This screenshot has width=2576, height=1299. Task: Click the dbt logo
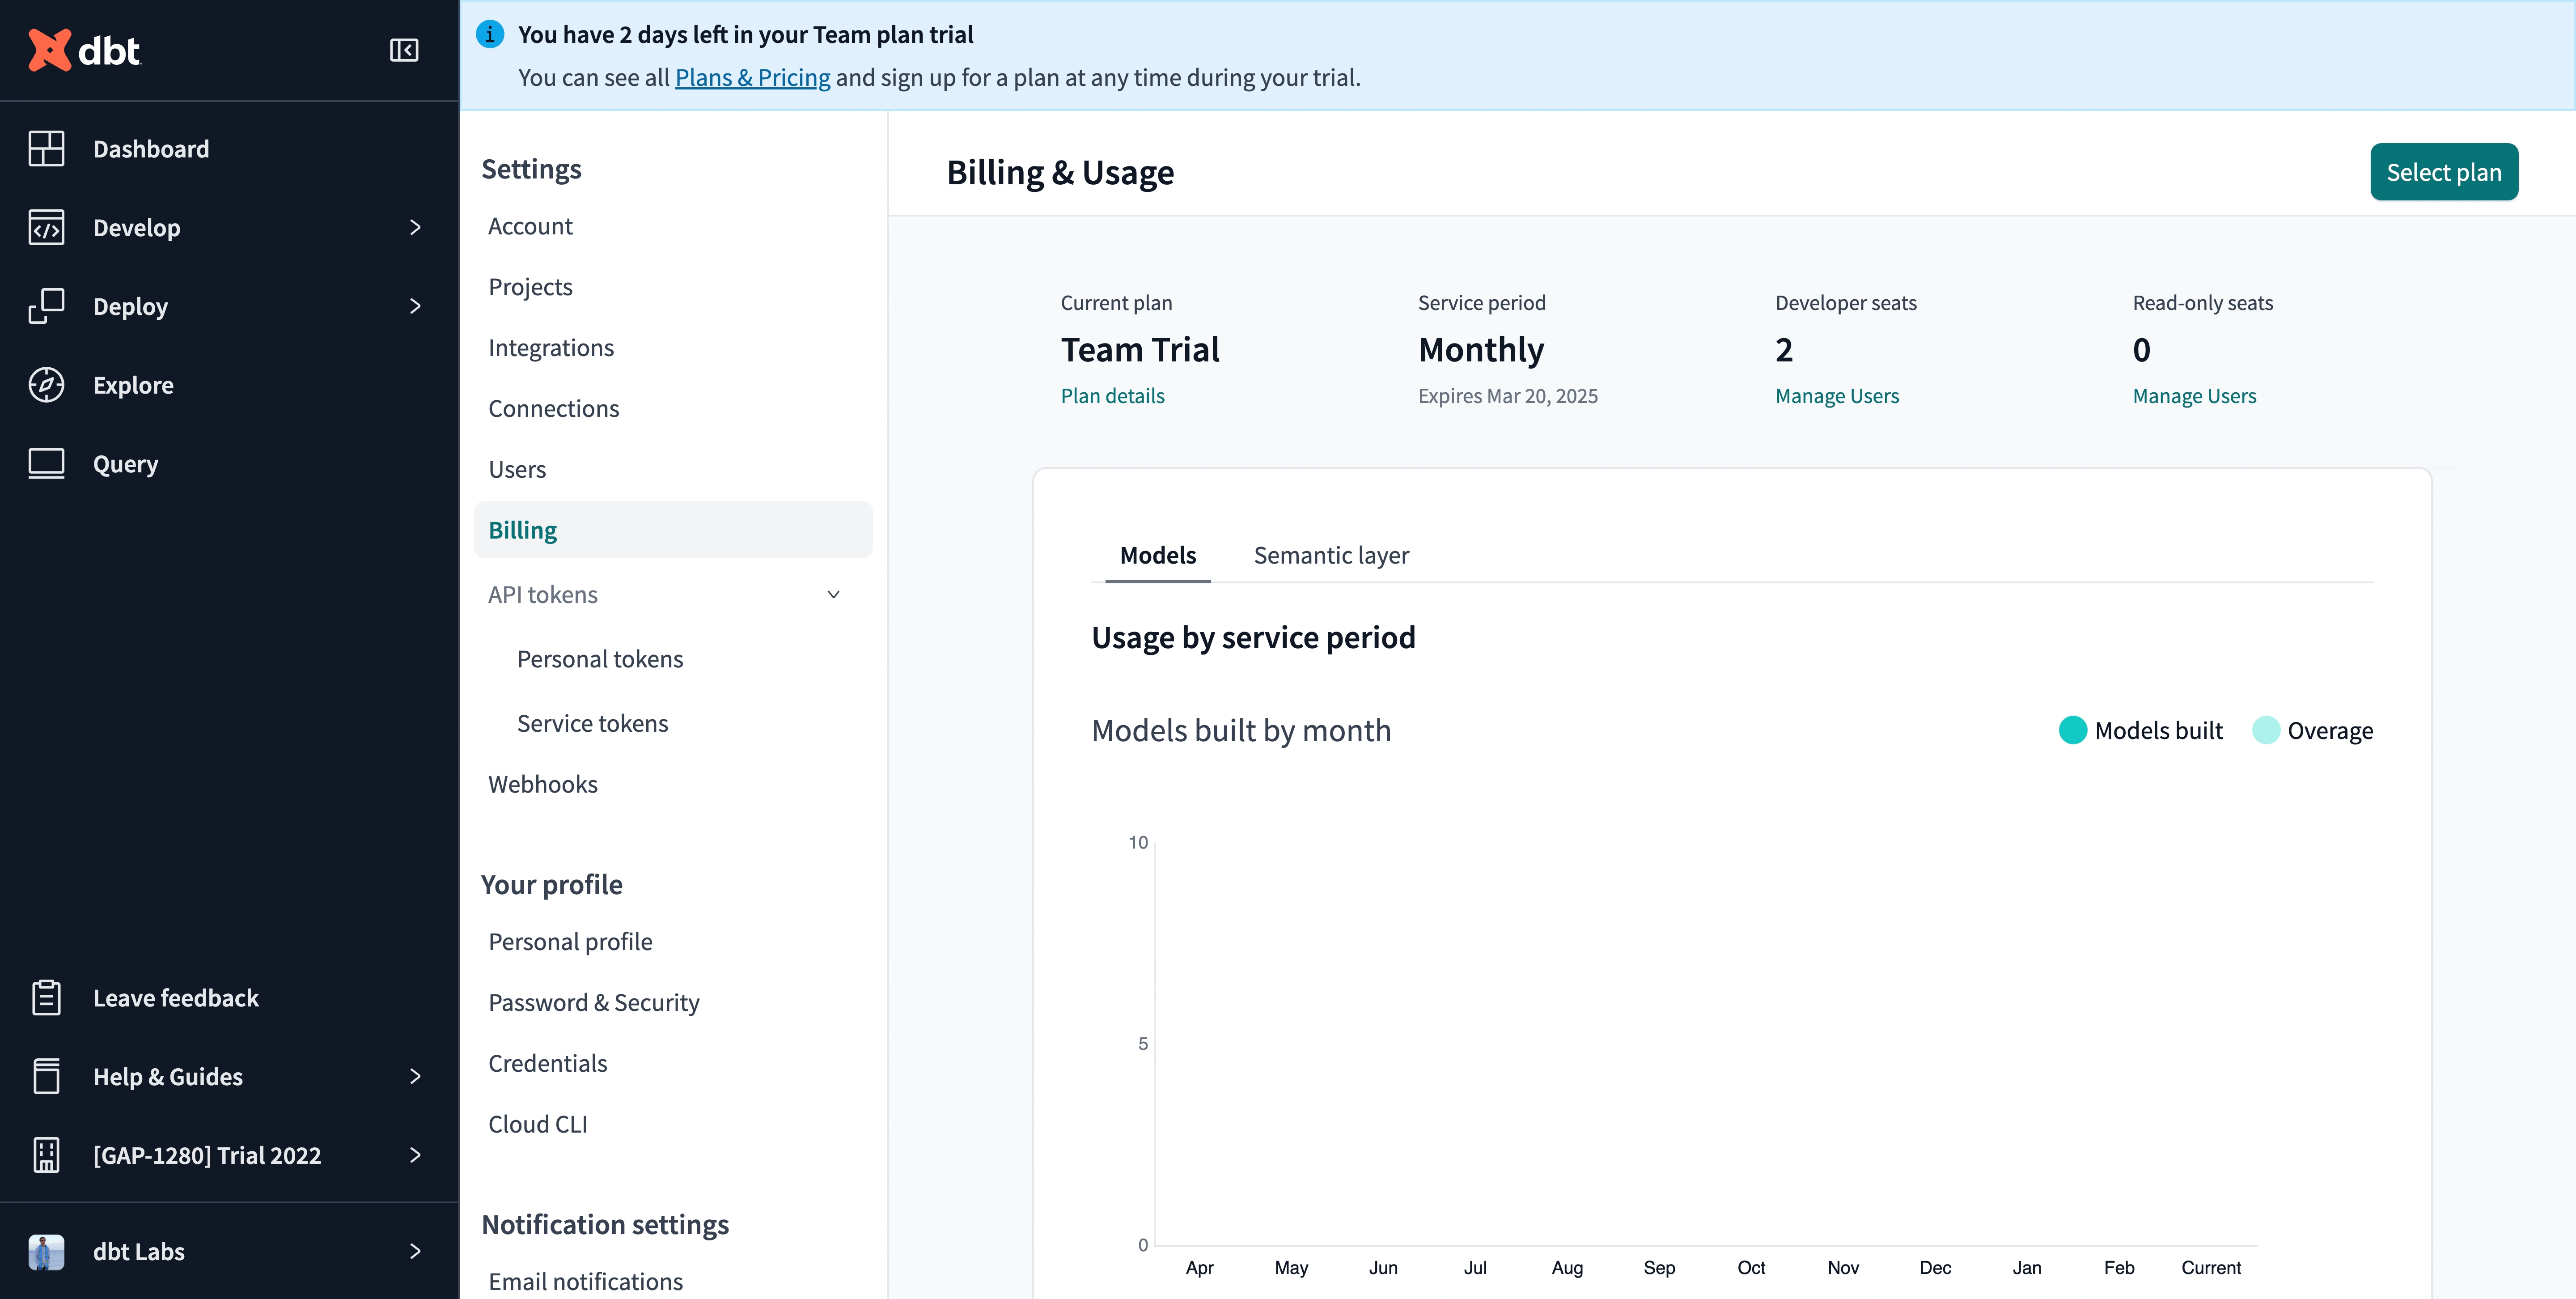(85, 50)
